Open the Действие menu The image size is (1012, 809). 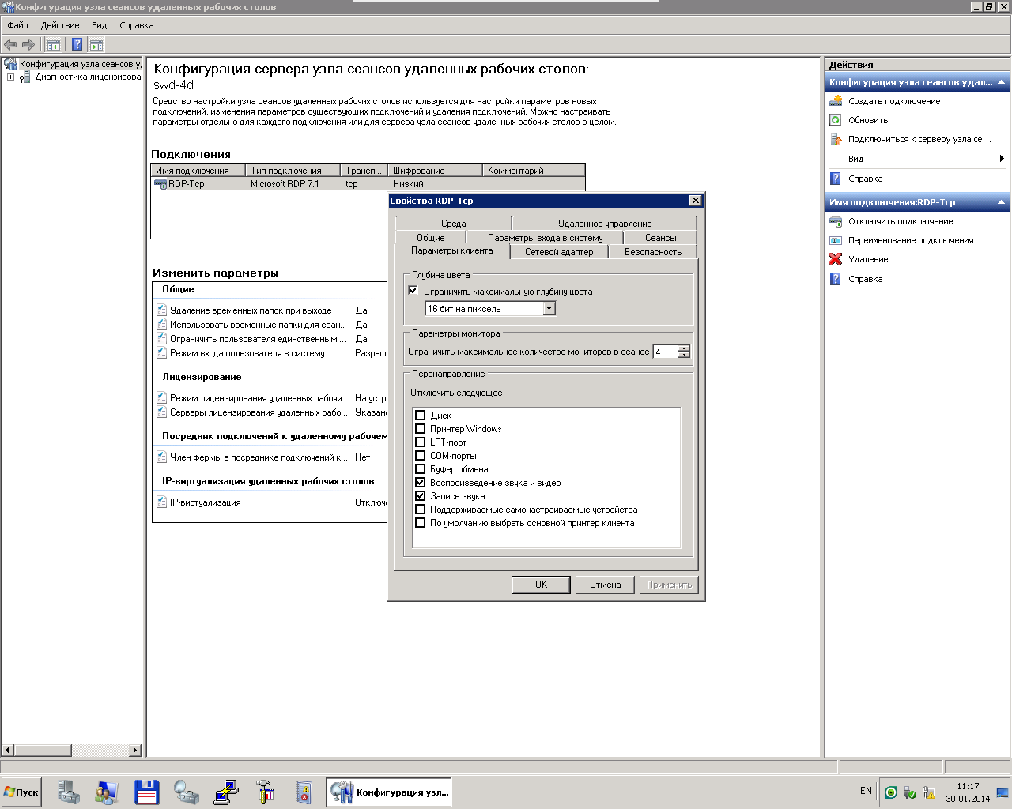pyautogui.click(x=60, y=25)
